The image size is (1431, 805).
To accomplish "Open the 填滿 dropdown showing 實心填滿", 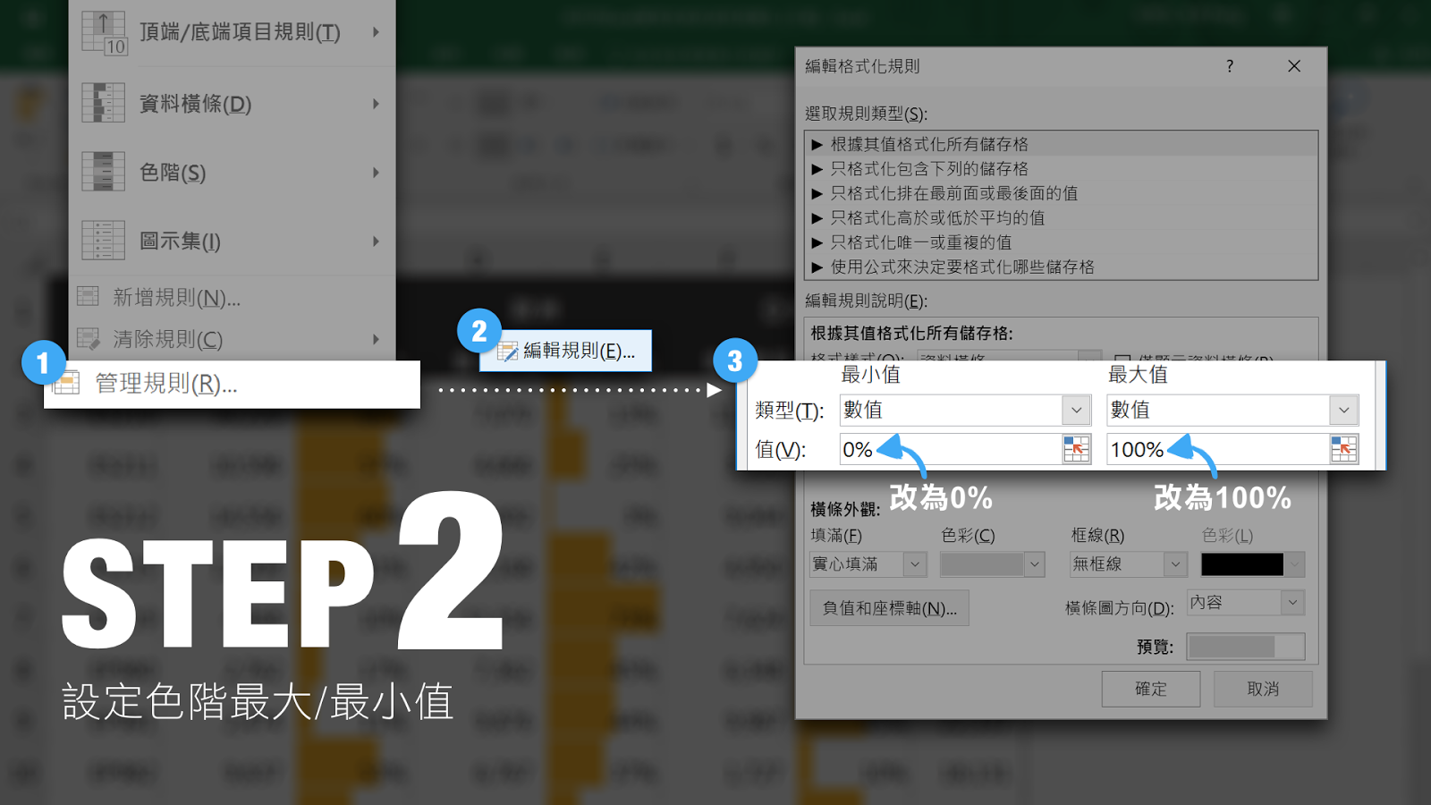I will 914,563.
